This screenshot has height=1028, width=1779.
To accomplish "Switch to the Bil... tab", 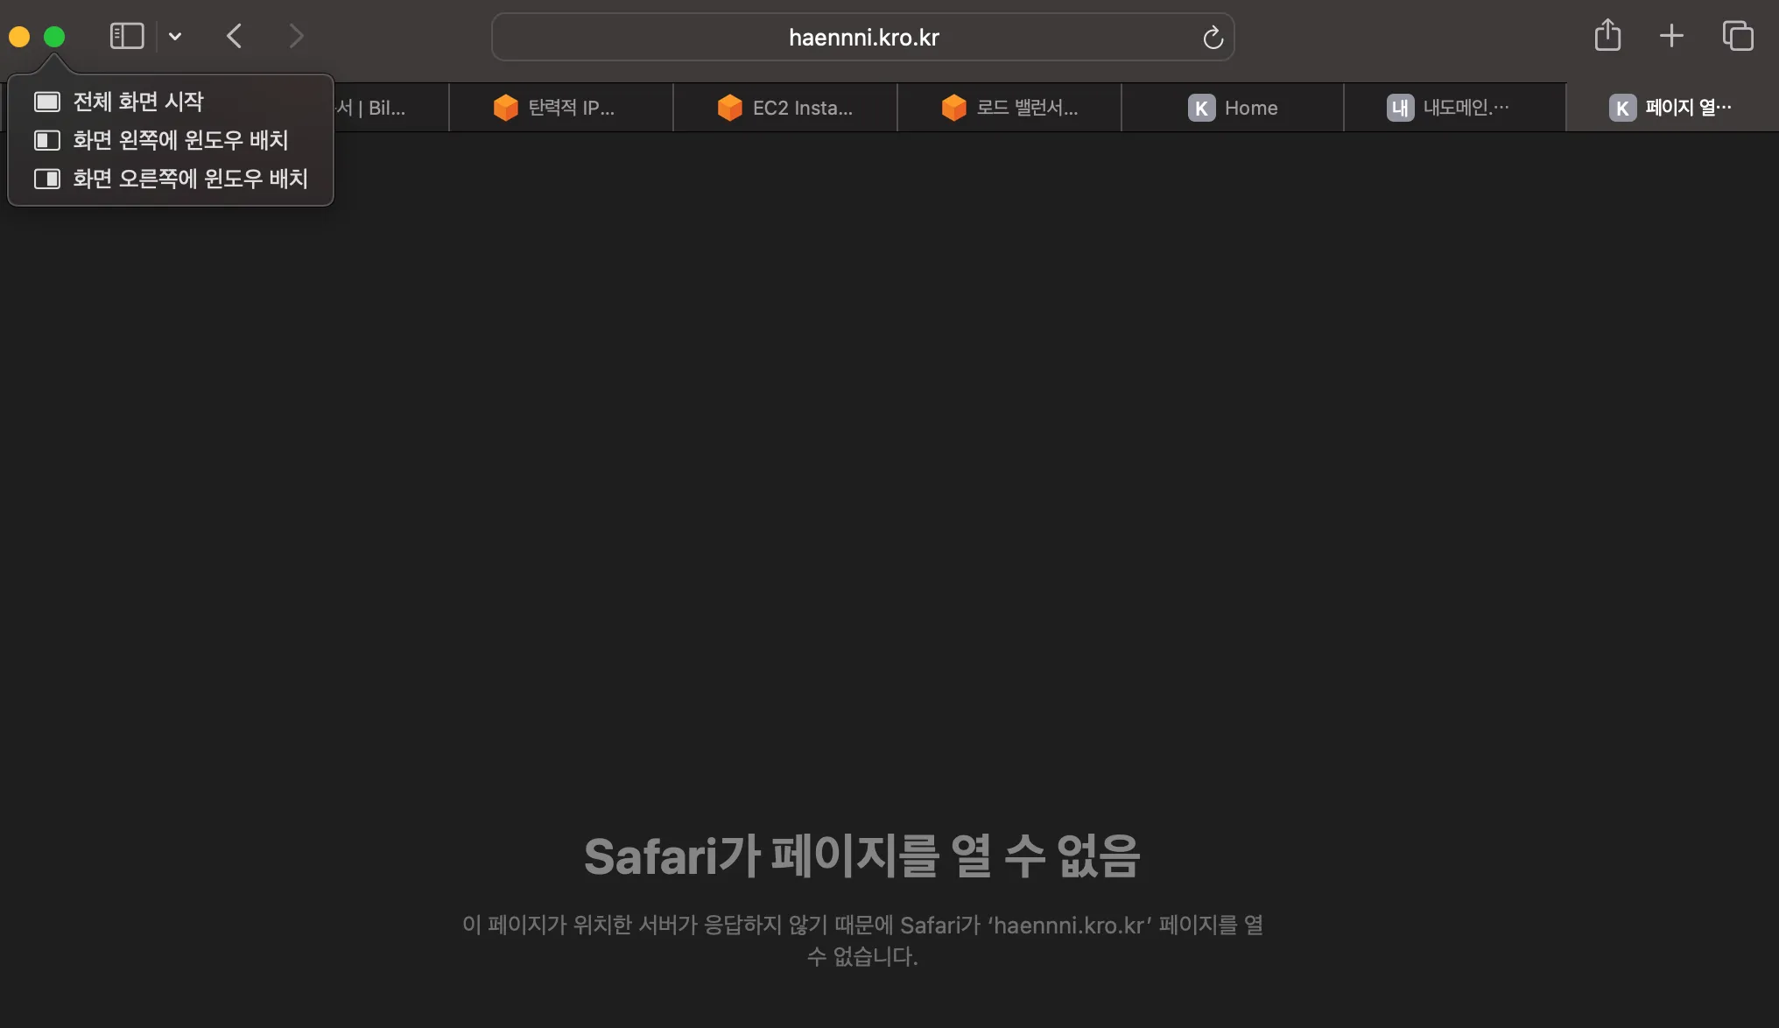I will (385, 108).
